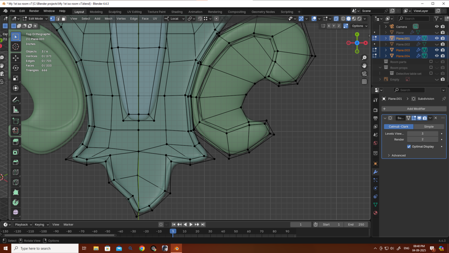Select the Rotate tool in the toolbar
Viewport: 449px width, 253px height.
pos(15,68)
